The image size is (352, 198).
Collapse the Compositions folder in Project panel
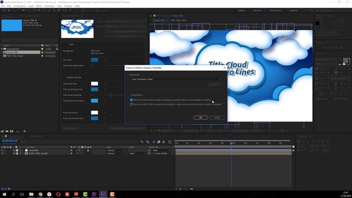click(x=2, y=49)
